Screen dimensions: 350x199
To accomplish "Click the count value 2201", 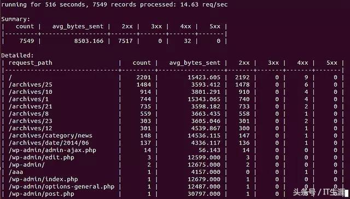I will (x=143, y=77).
